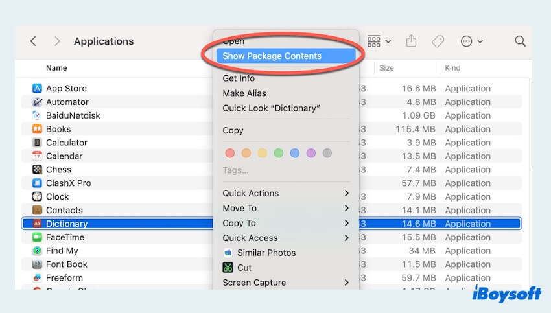Viewport: 551px width, 313px height.
Task: Choose Show Package Contents menu item
Action: 286,56
